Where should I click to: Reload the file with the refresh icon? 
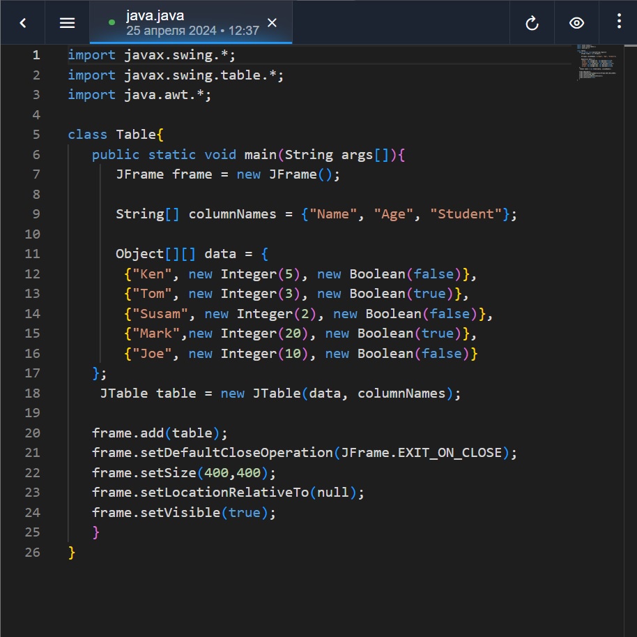coord(532,23)
